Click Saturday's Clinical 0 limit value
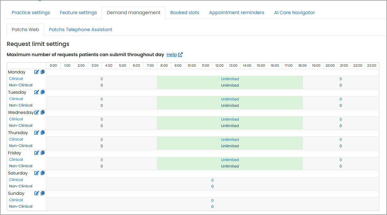The image size is (387, 215). coord(212,180)
